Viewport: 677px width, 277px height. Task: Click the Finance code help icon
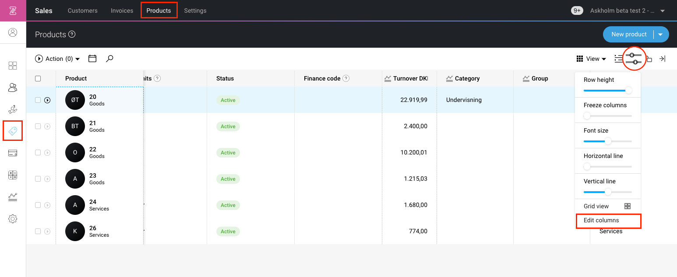pyautogui.click(x=346, y=78)
